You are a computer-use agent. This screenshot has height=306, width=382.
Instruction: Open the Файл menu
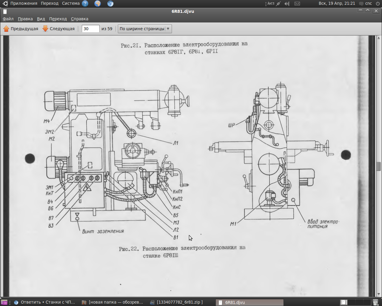coord(8,19)
